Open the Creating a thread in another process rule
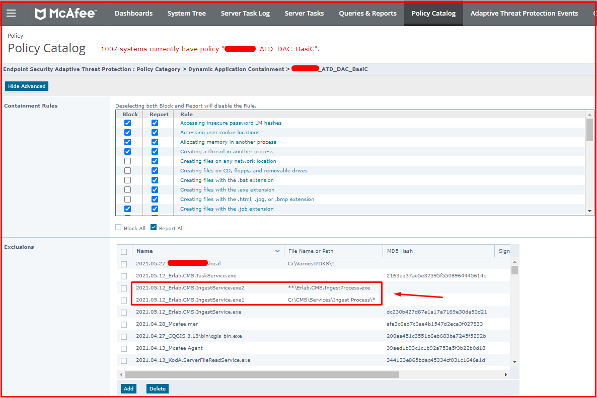The image size is (597, 398). pos(227,151)
